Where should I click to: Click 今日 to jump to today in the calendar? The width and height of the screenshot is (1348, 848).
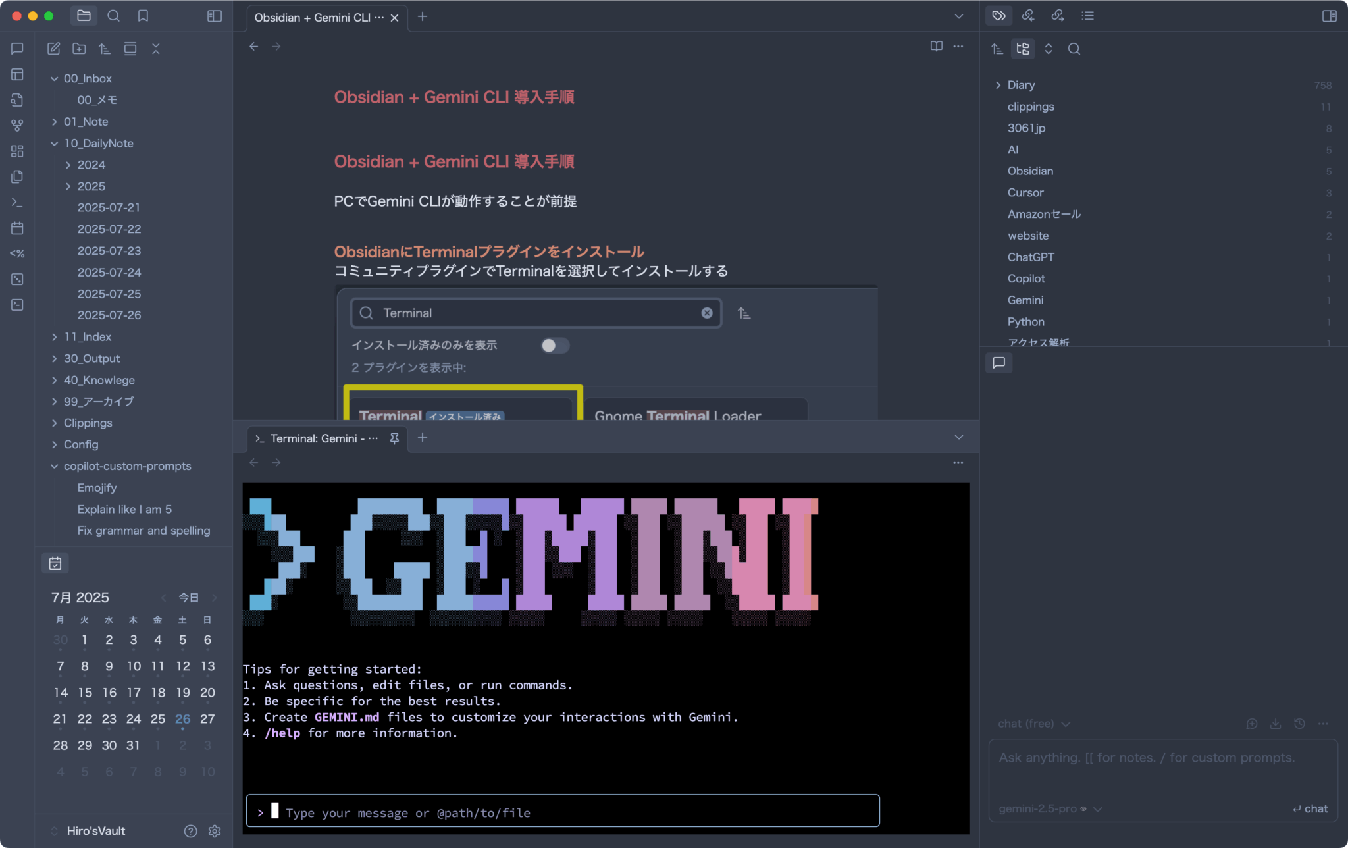tap(189, 598)
